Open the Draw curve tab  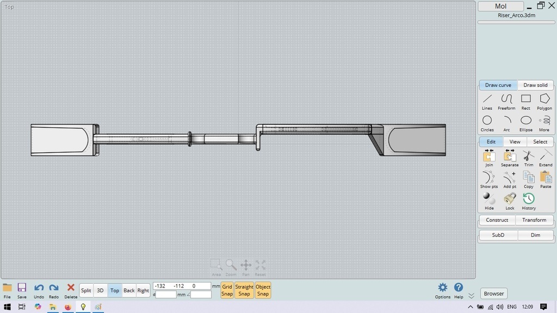tap(498, 85)
